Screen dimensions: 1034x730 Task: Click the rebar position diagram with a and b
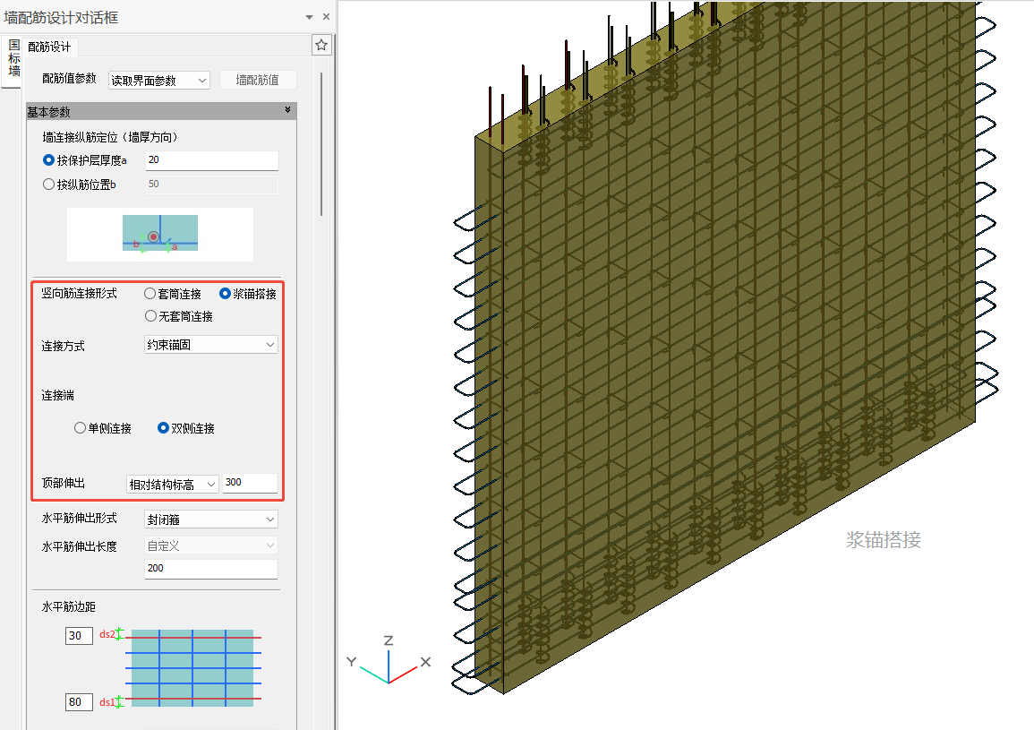(160, 234)
